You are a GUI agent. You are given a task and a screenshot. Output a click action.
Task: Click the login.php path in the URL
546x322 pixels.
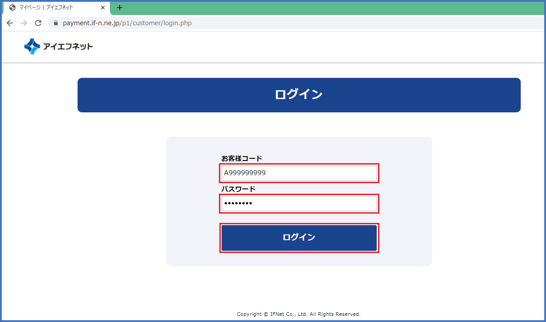tap(177, 23)
